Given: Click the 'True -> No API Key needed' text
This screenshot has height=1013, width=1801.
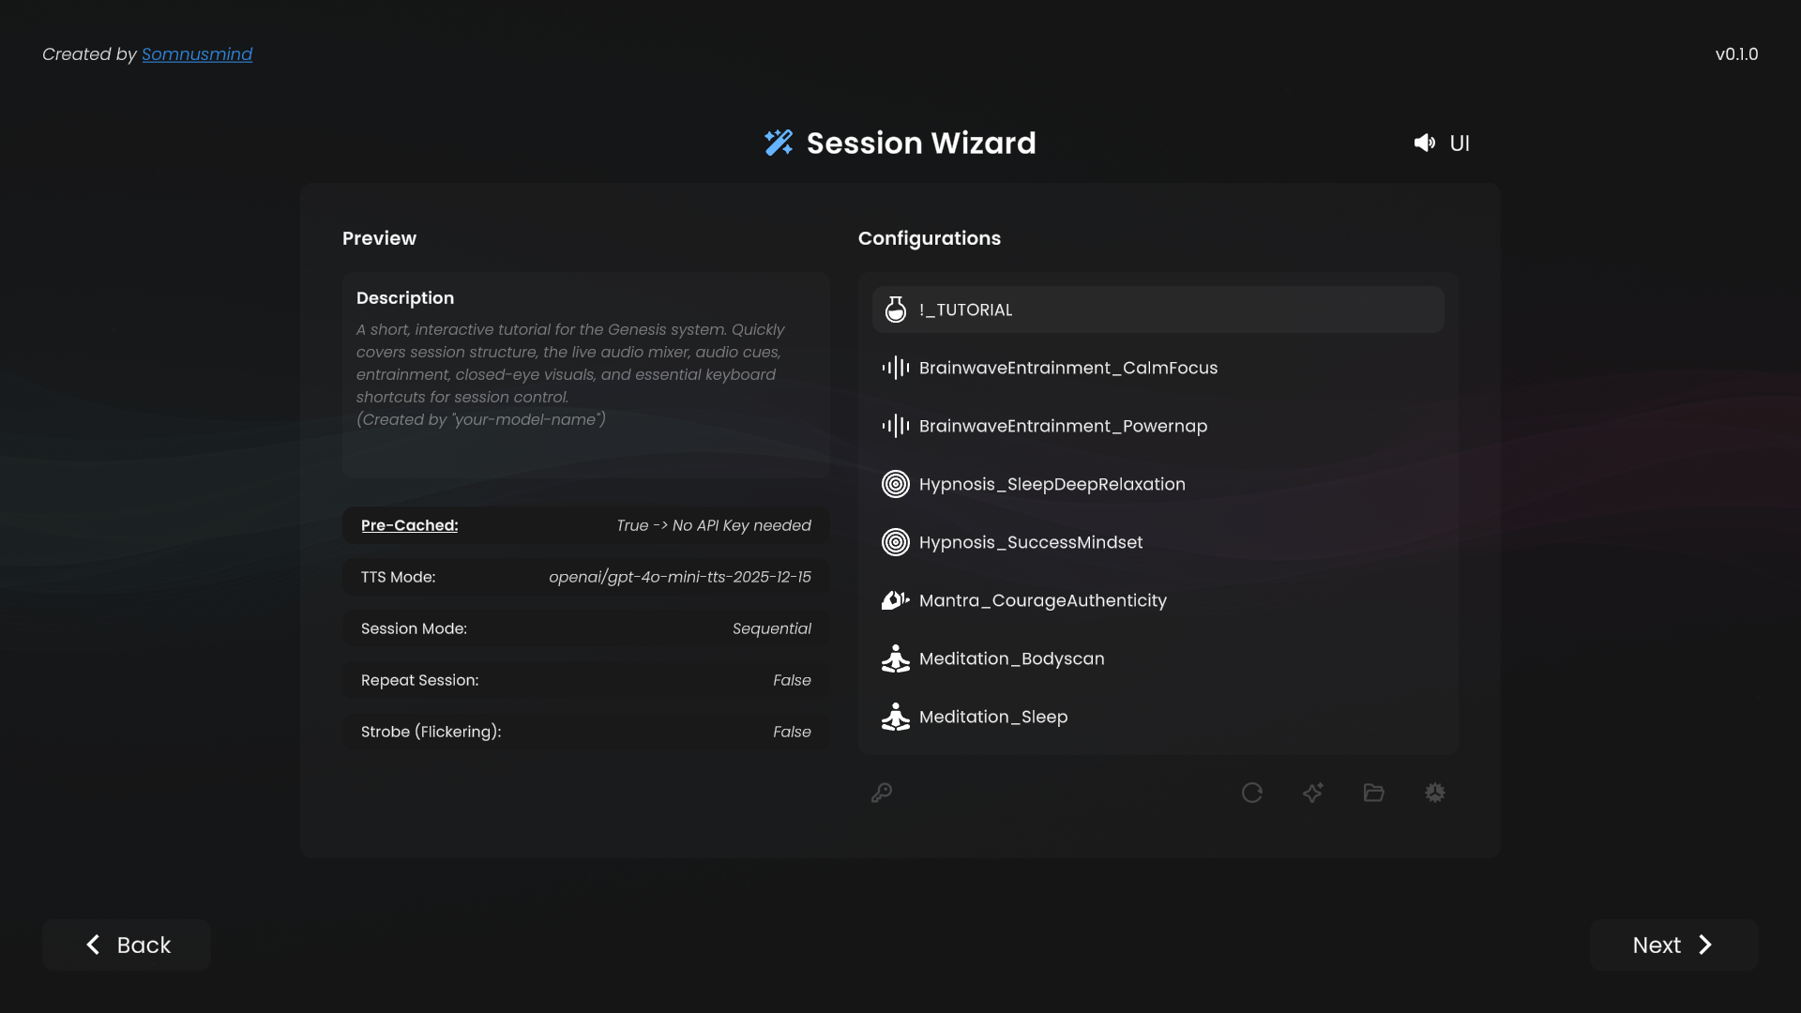Looking at the screenshot, I should (714, 525).
